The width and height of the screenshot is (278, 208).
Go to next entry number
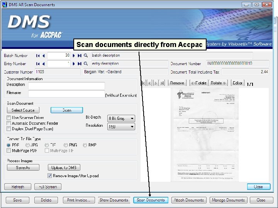(x=74, y=64)
